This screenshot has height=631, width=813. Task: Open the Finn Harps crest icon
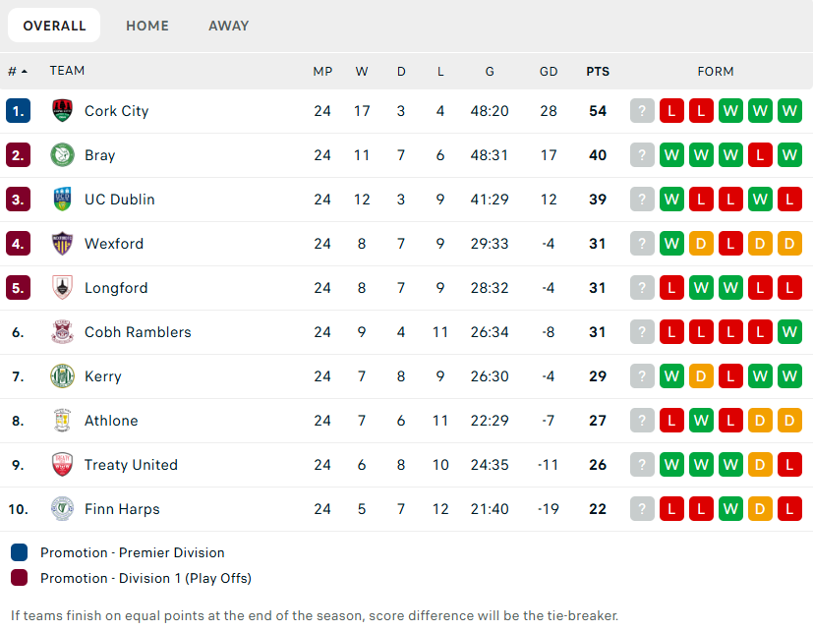coord(62,509)
